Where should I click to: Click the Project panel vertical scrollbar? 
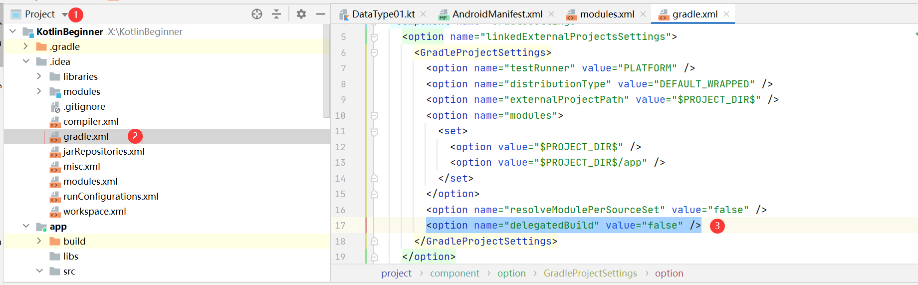pos(326,71)
